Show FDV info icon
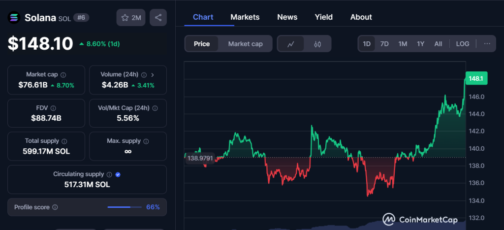This screenshot has height=230, width=504. (53, 108)
